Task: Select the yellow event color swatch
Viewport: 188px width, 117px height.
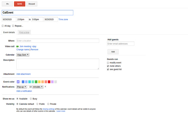Action: click(x=39, y=82)
